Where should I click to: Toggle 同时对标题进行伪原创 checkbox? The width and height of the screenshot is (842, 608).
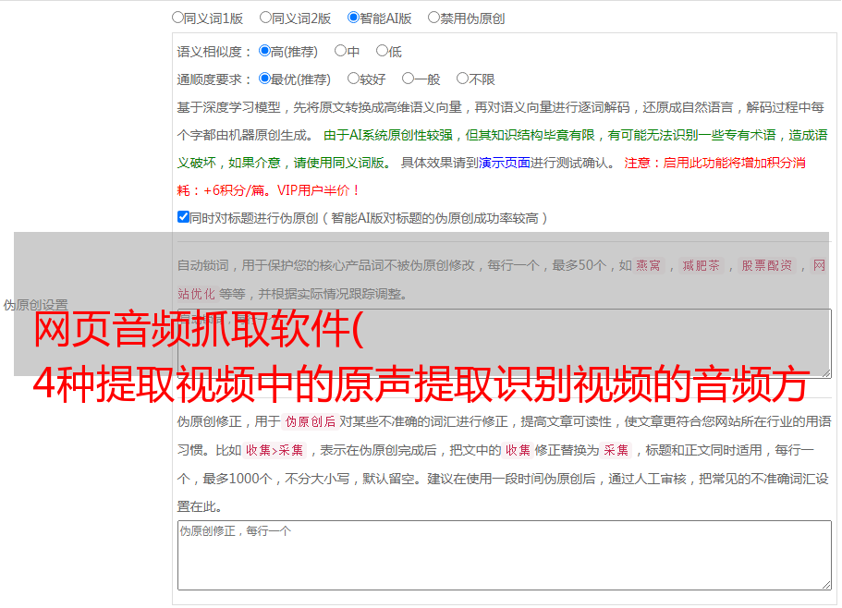click(x=183, y=217)
